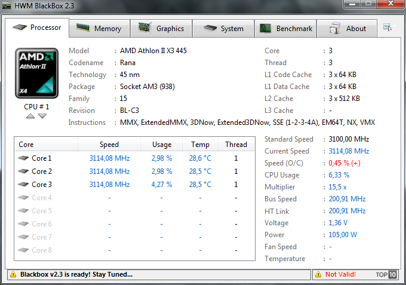
Task: Click the Voltage value 1,36 V
Action: 338,223
